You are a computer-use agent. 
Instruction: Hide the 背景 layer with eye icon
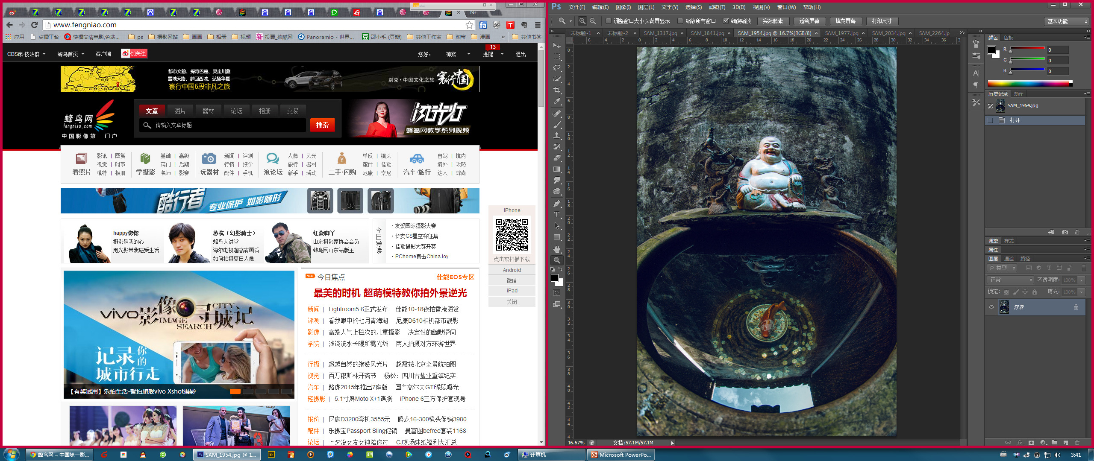(991, 307)
